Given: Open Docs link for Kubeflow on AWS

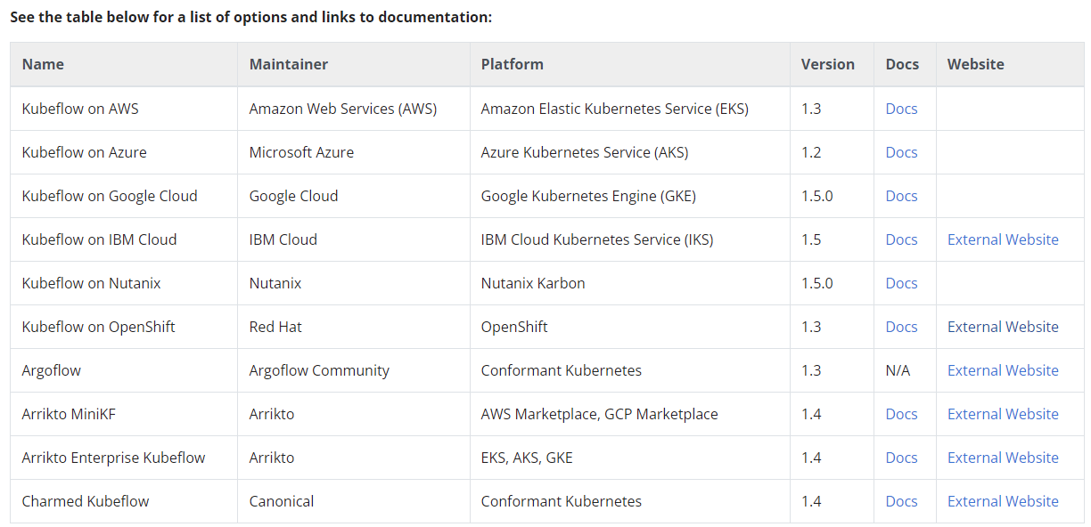Looking at the screenshot, I should pyautogui.click(x=901, y=109).
